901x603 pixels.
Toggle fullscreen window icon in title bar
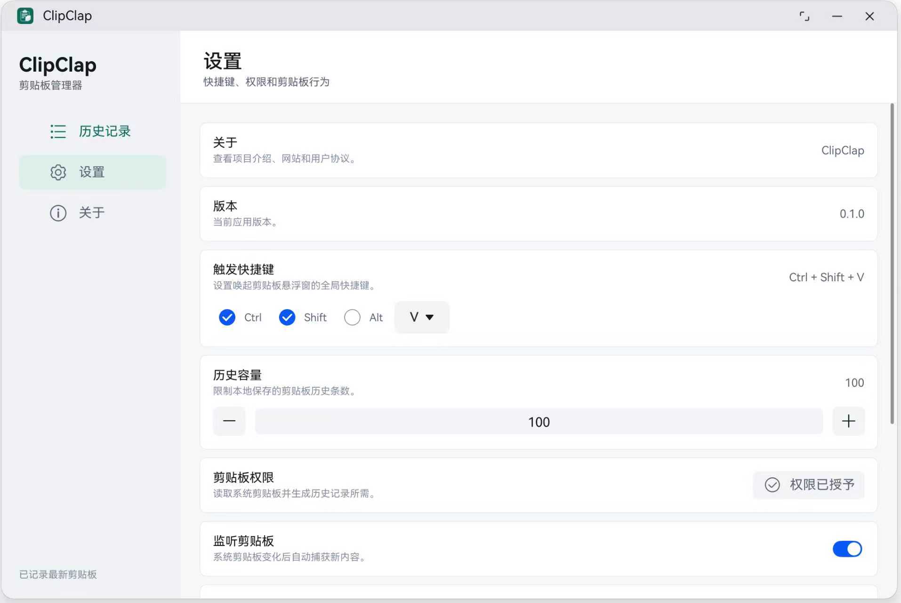click(804, 16)
